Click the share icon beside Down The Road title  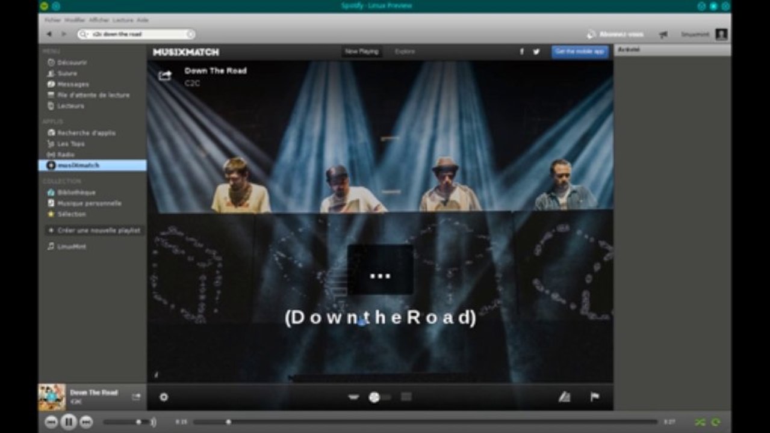(165, 76)
